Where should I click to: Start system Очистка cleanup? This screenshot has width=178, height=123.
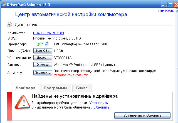(43, 65)
